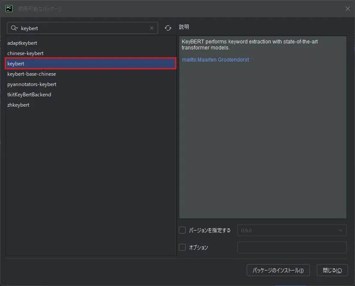
Task: Close the available packages dialog window
Action: click(x=348, y=9)
